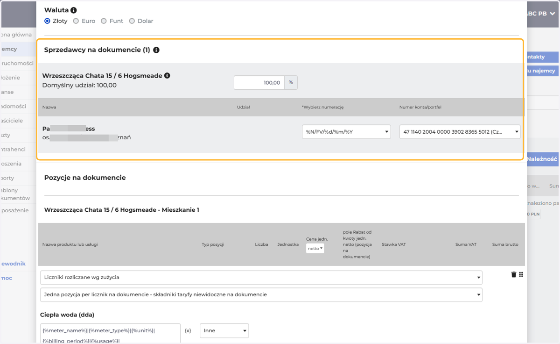560x344 pixels.
Task: Click the Suma brutto column header
Action: pos(505,244)
